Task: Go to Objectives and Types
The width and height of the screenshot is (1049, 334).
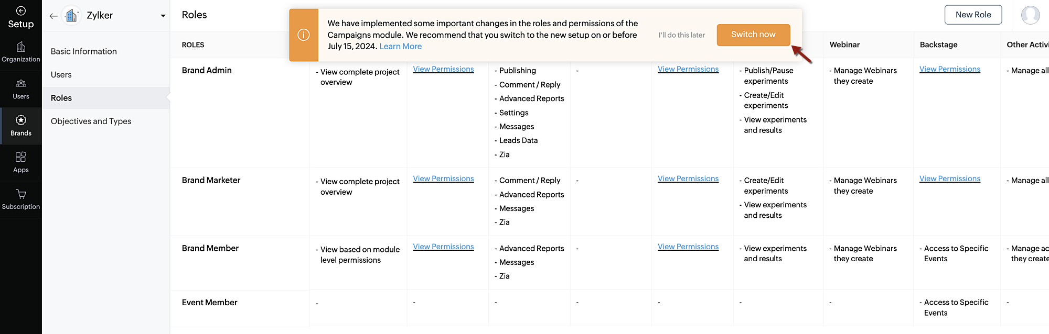Action: (x=91, y=121)
